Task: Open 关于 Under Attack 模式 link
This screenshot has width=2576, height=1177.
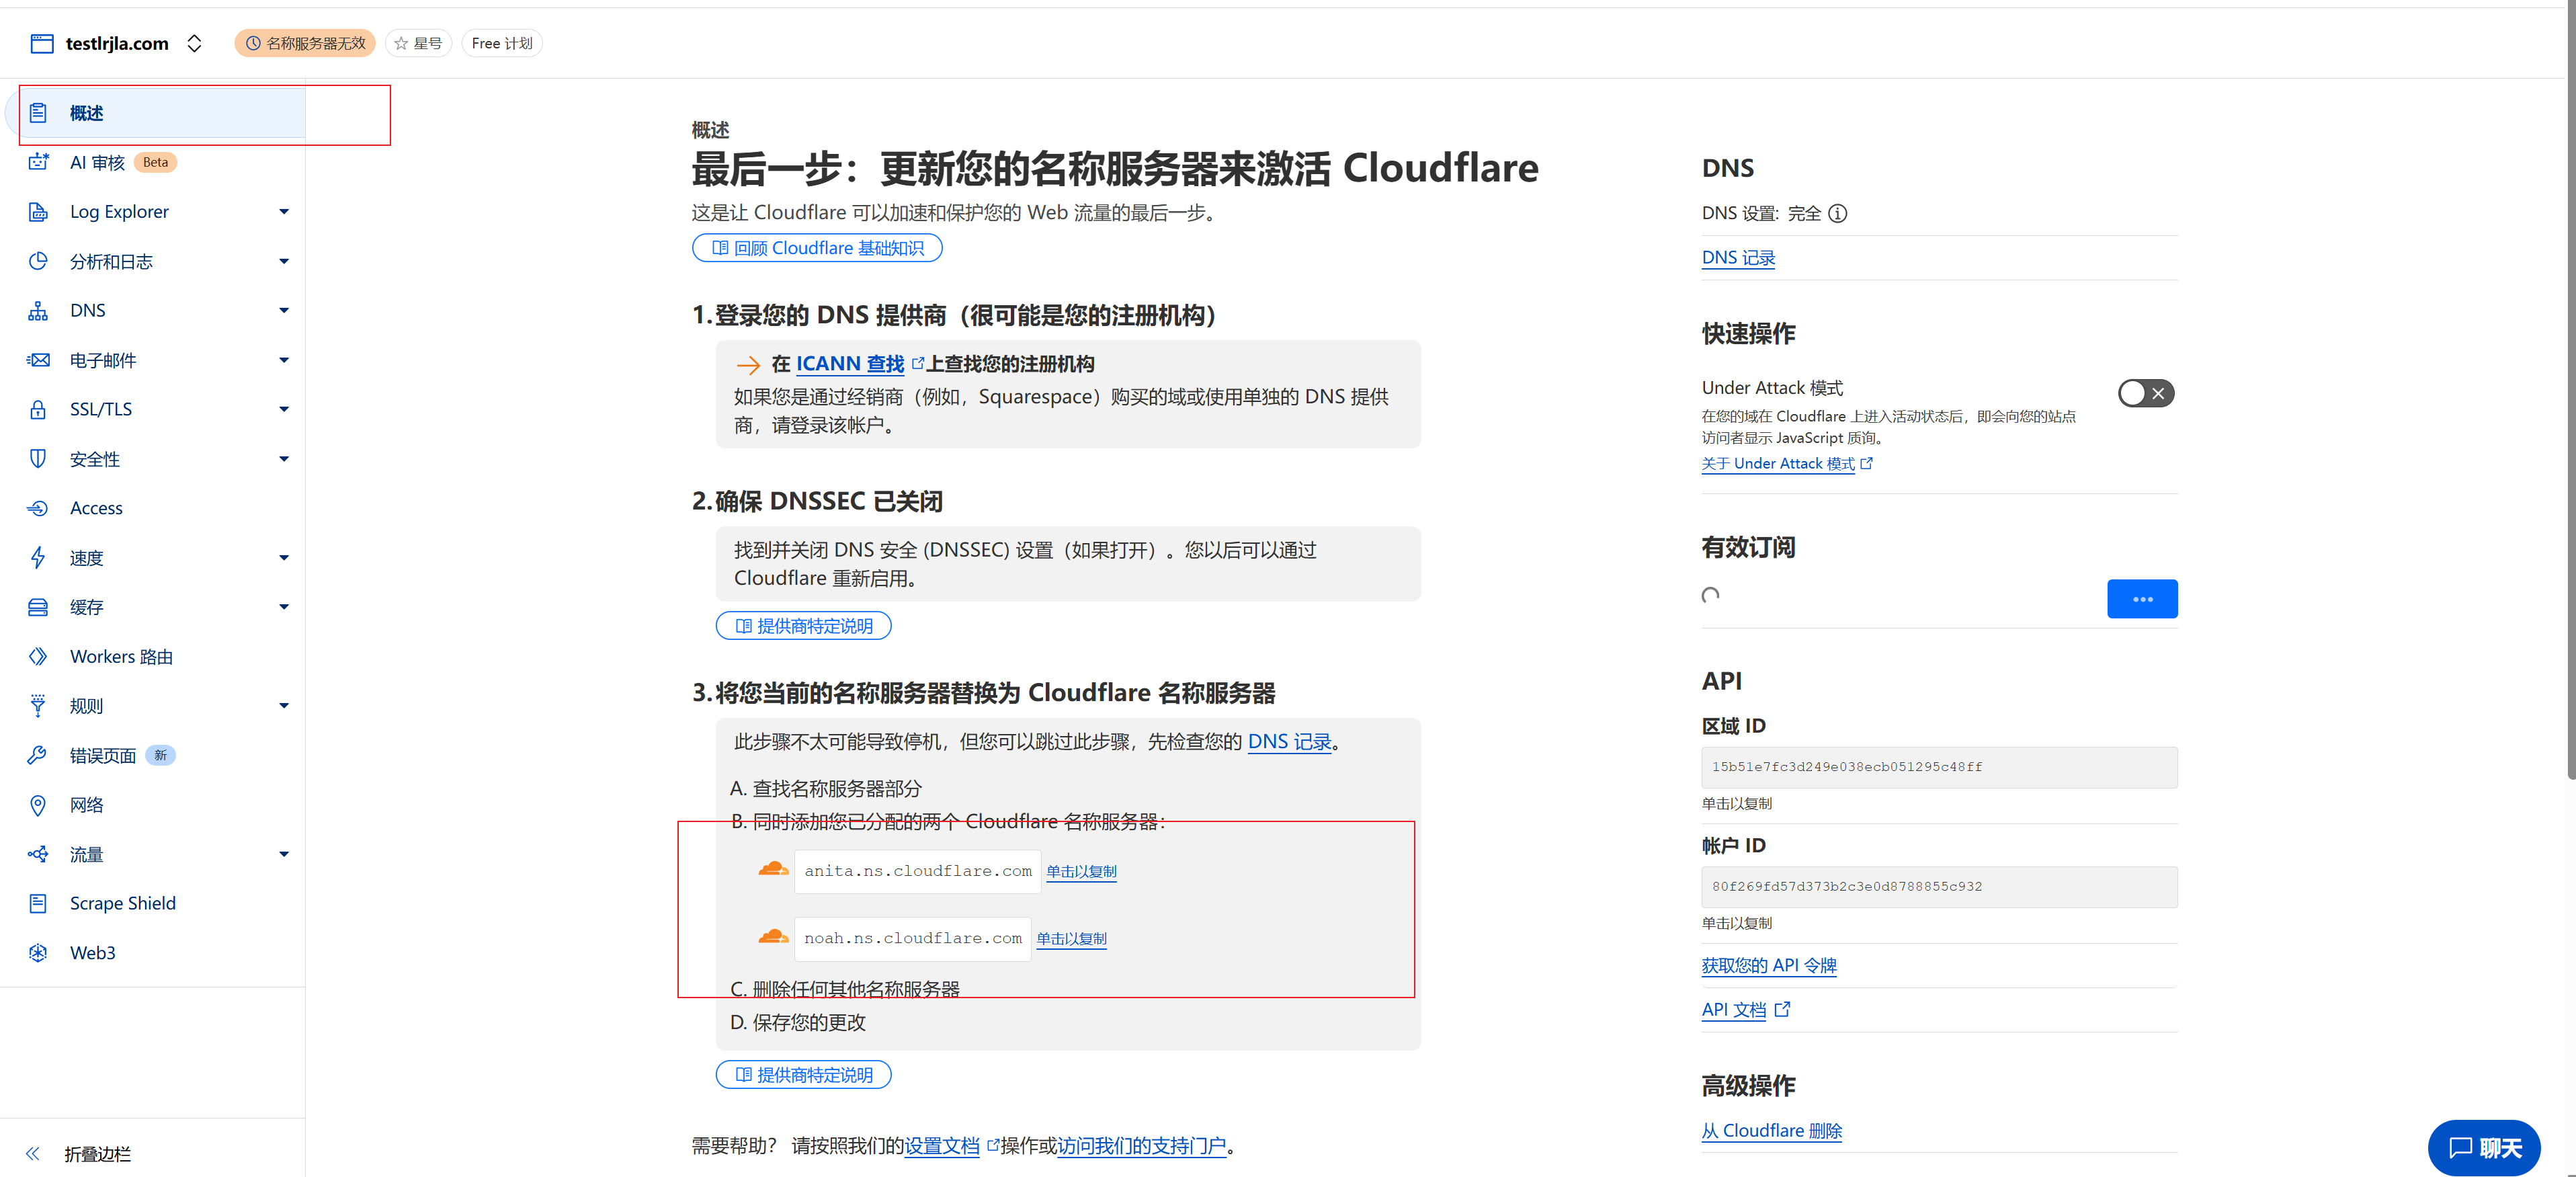Action: pyautogui.click(x=1787, y=464)
